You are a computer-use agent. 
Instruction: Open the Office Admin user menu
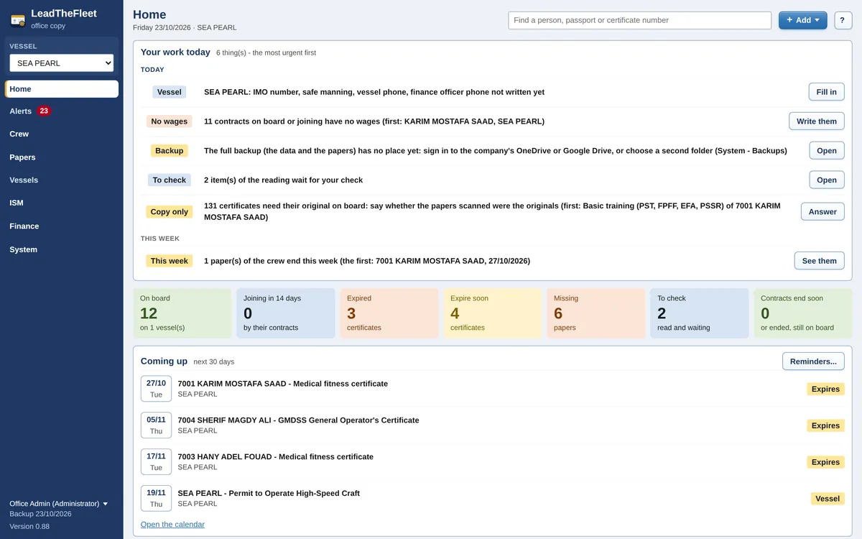coord(59,504)
